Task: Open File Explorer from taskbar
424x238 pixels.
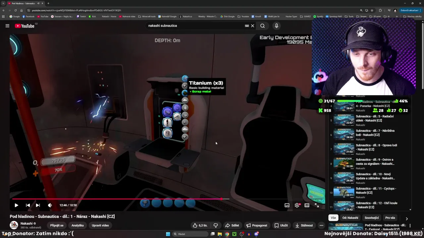Action: (x=220, y=234)
